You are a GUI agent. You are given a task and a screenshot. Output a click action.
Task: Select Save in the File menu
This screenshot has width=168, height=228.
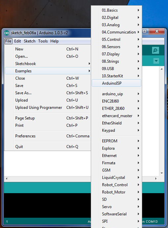[x=48, y=86]
